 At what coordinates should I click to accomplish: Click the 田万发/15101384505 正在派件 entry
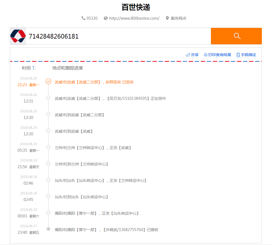coord(110,98)
